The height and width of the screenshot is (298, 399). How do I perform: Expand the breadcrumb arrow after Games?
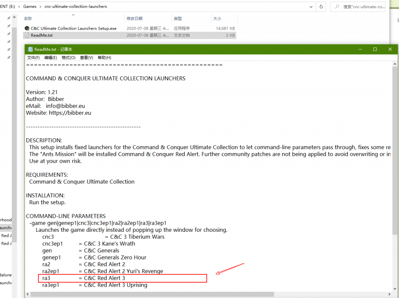(x=41, y=6)
